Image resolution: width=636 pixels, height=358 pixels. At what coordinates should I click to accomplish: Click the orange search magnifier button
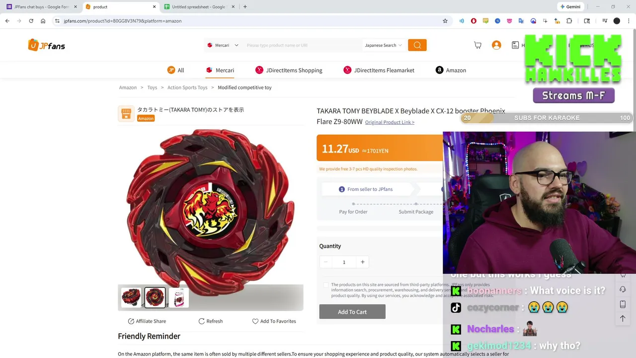pos(417,45)
